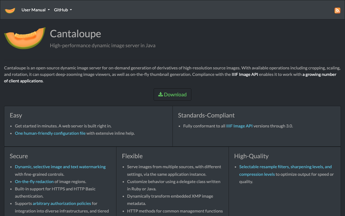
Task: Open the RSS feed icon
Action: pyautogui.click(x=337, y=10)
